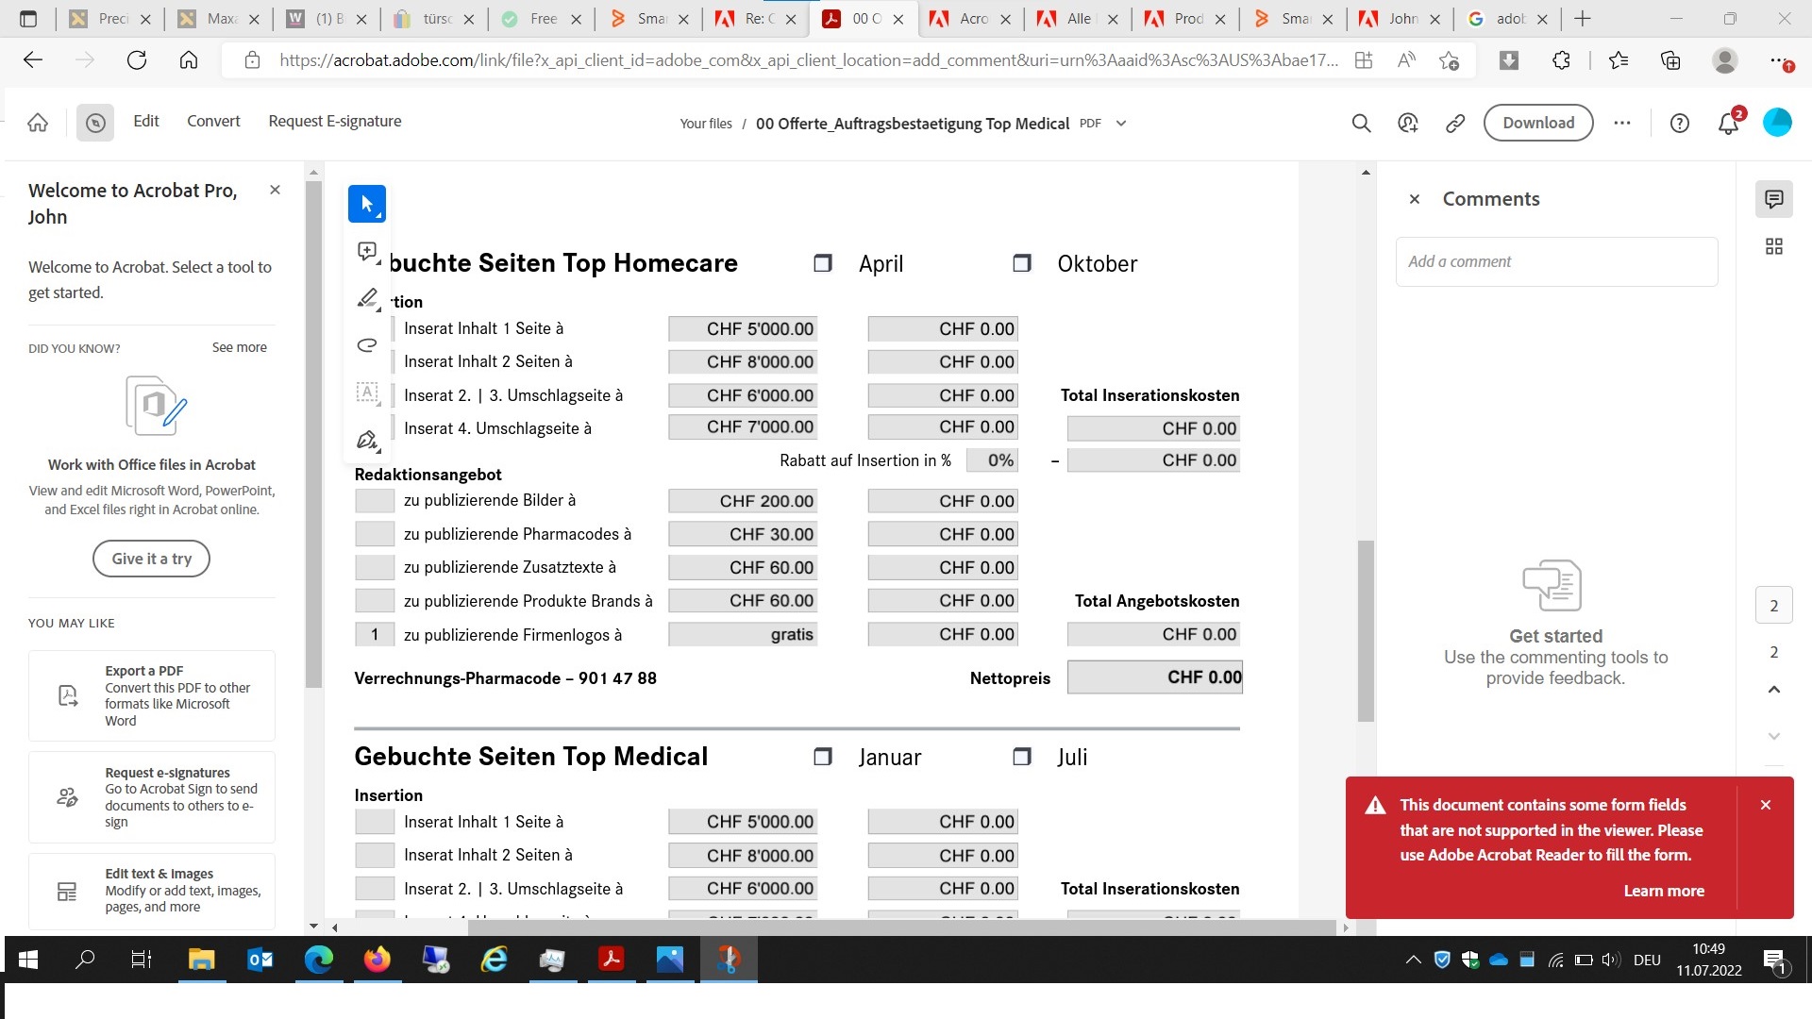Open the Add sticky note comment tool
Screen dimensions: 1812x1019
366,250
